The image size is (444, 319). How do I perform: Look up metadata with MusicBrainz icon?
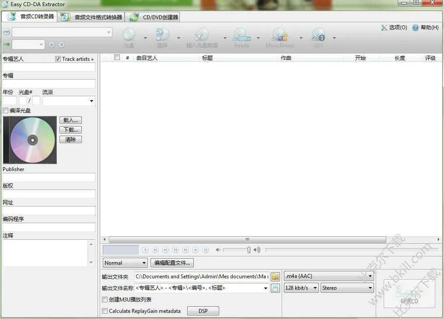point(280,35)
